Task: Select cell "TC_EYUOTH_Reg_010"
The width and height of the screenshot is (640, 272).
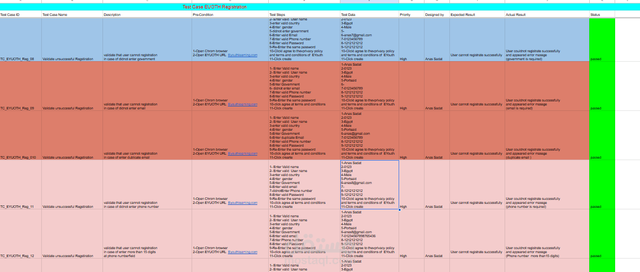Action: point(20,136)
